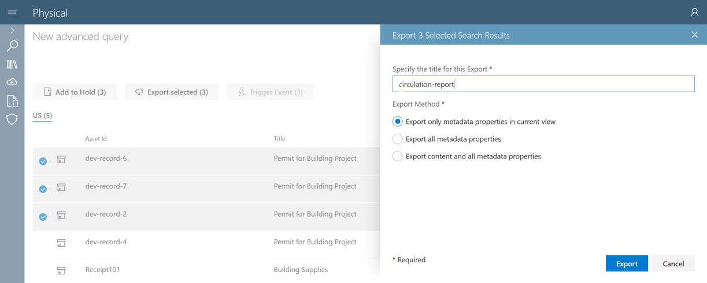707x283 pixels.
Task: Open the library books icon
Action: [x=12, y=65]
